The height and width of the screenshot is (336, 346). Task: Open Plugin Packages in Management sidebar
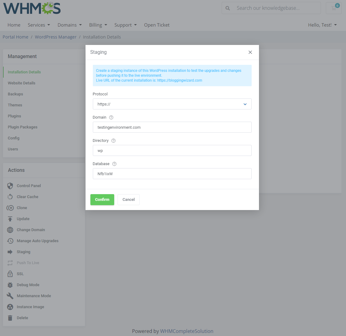coord(23,127)
